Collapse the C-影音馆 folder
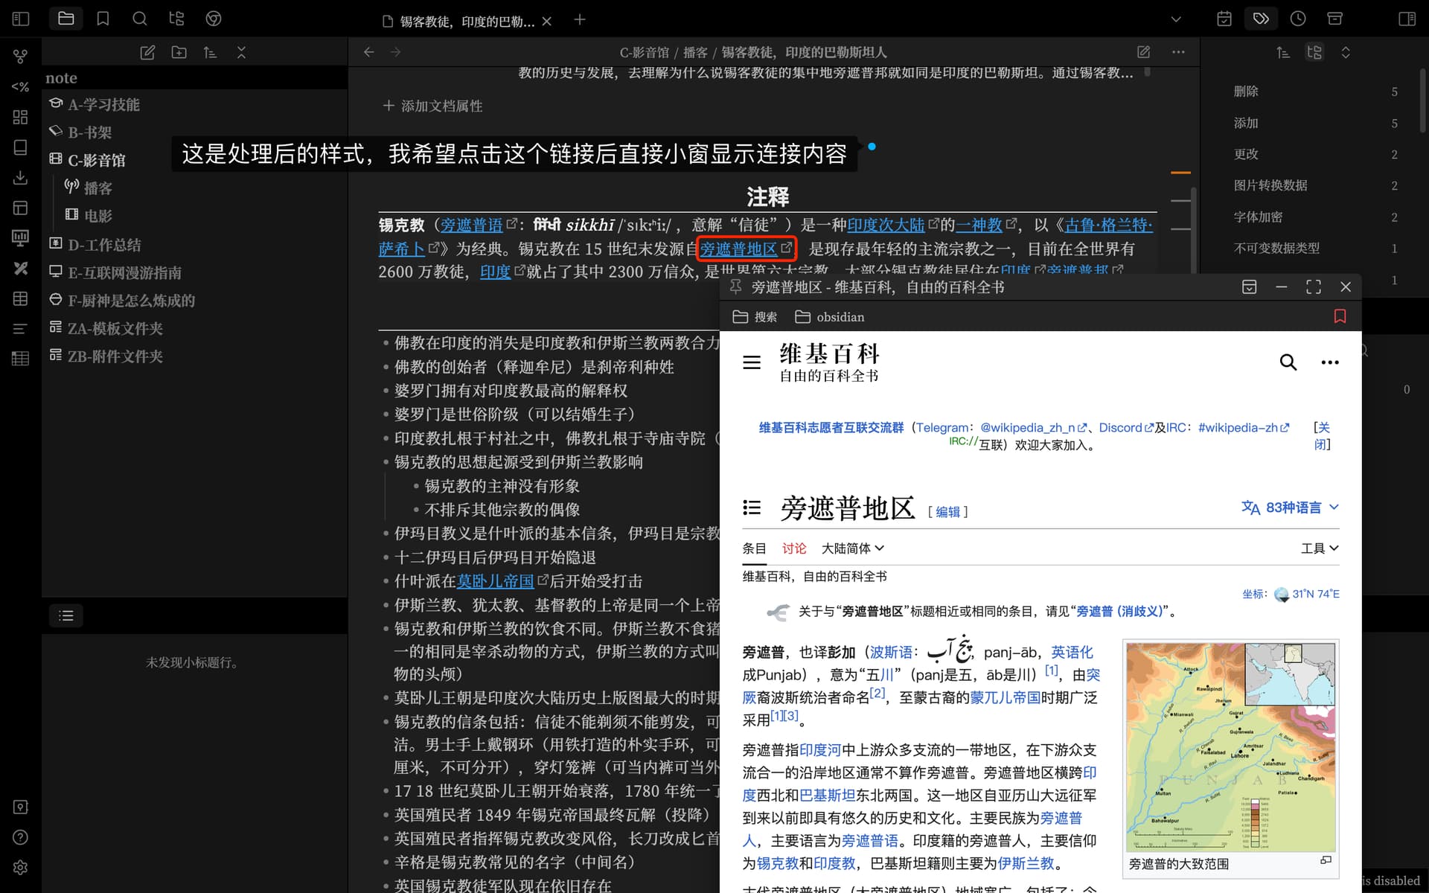 tap(97, 160)
